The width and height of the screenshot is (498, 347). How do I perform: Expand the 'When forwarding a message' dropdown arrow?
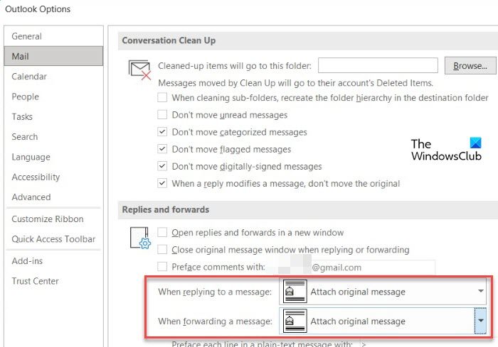[480, 321]
